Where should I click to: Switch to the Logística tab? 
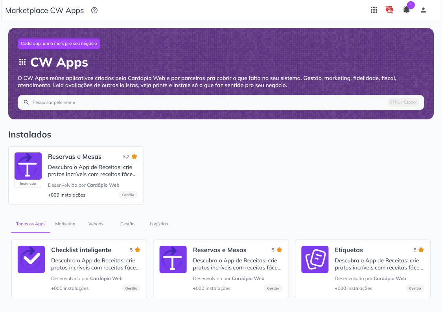159,224
